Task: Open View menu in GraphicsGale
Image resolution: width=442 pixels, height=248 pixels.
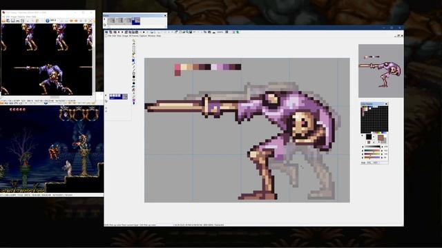Action: [119, 36]
